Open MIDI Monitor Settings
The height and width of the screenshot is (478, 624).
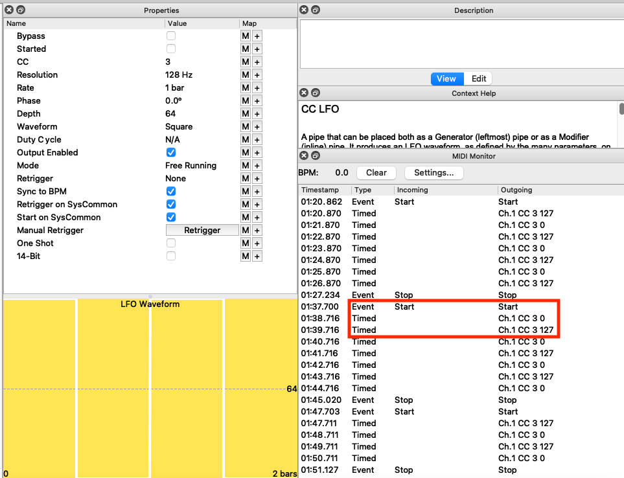(433, 172)
